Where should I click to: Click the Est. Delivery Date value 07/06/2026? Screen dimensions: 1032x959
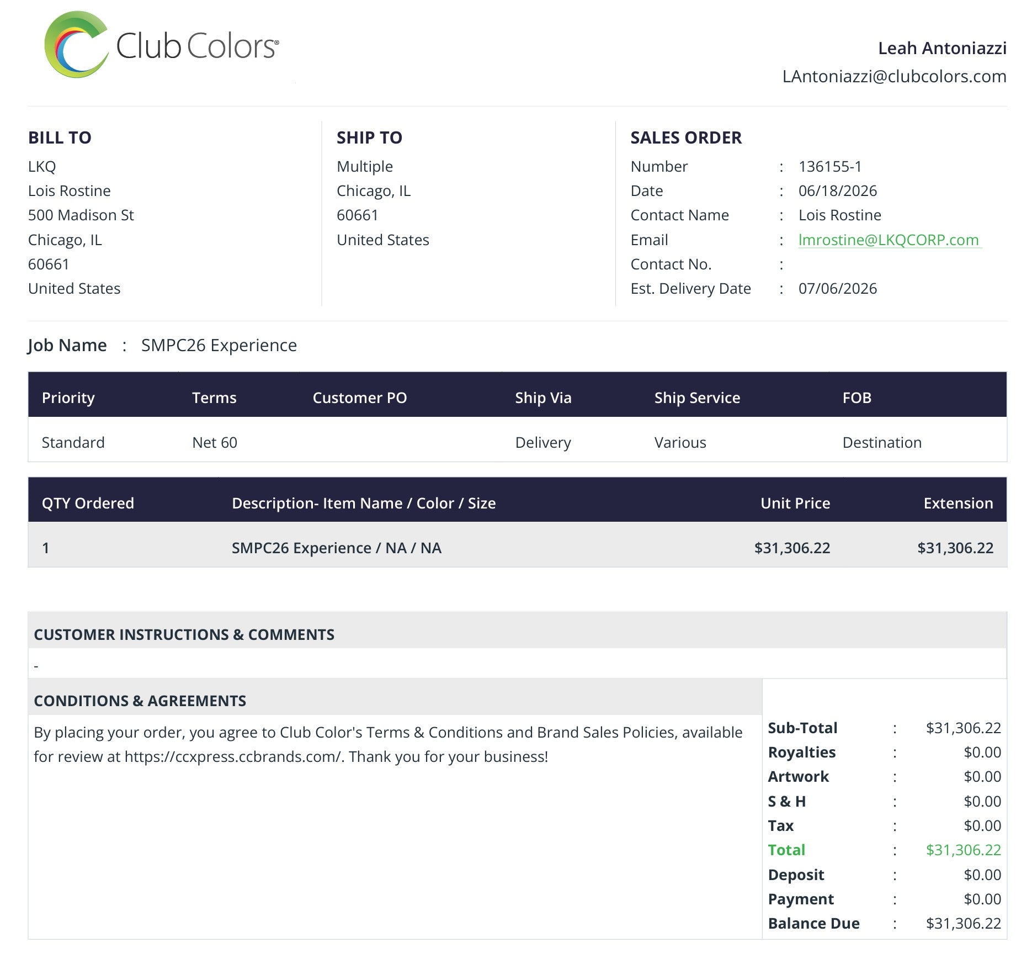(837, 289)
